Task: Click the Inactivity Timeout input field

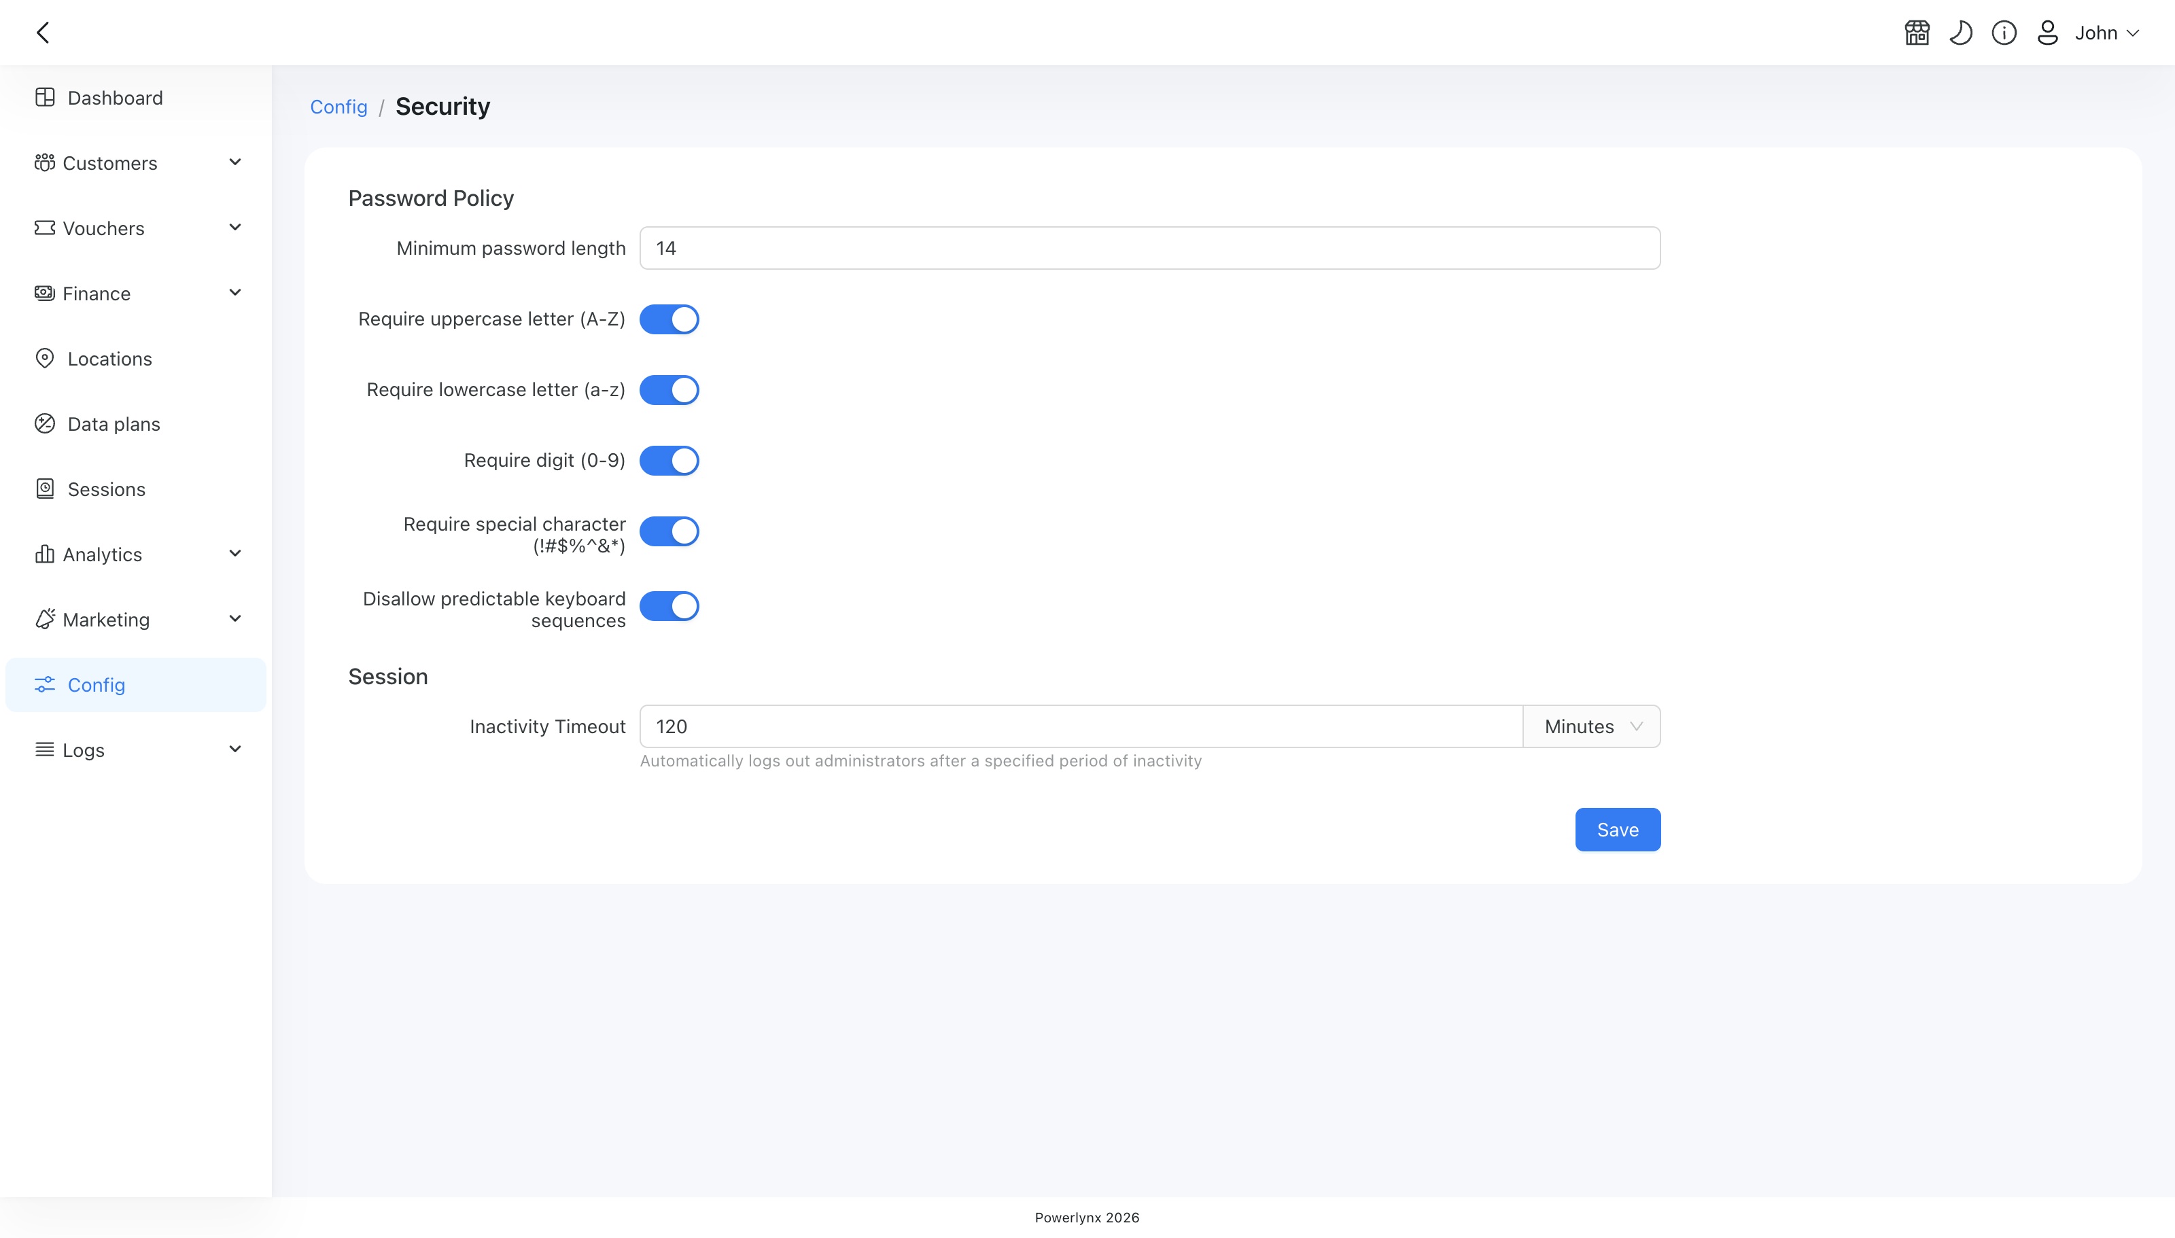Action: pos(1081,726)
